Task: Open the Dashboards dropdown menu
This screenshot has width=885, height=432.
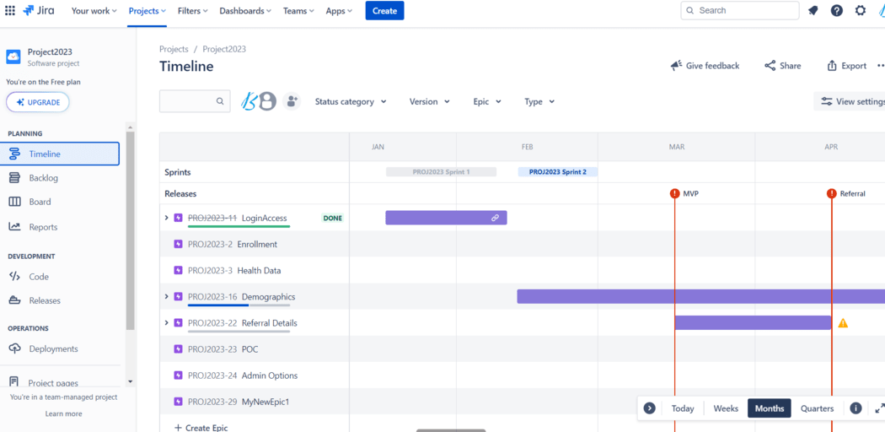Action: point(245,11)
